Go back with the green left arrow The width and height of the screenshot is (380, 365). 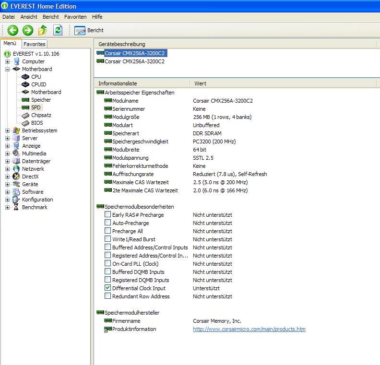pyautogui.click(x=12, y=30)
